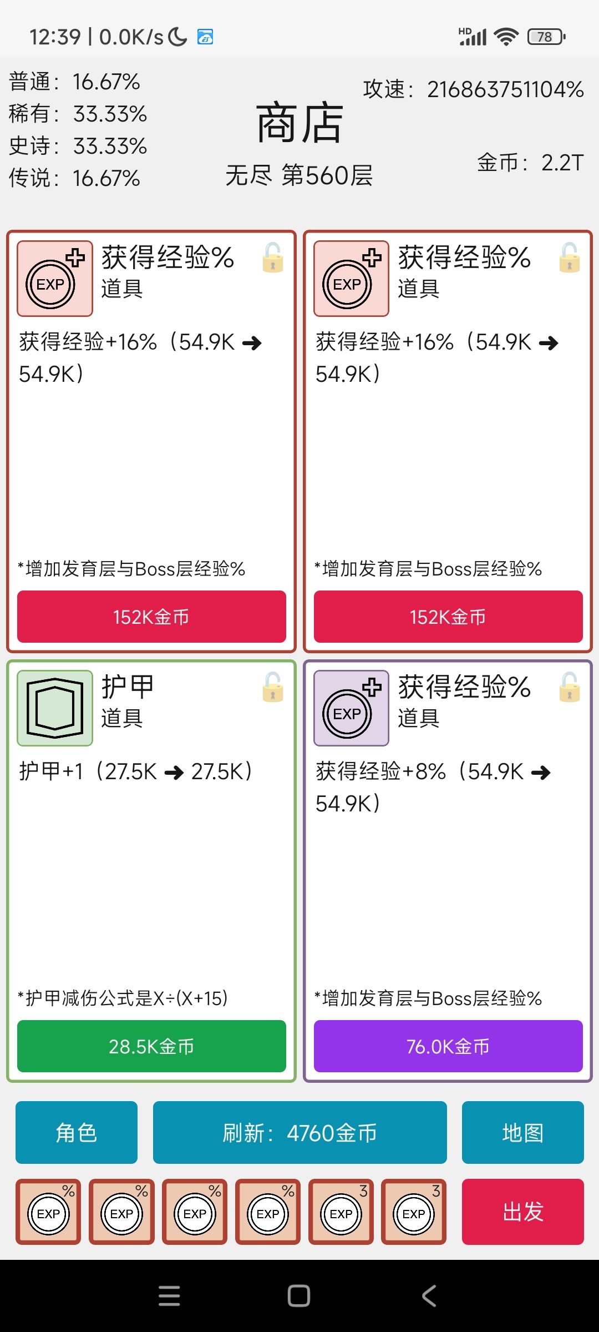Viewport: 599px width, 1332px height.
Task: Open the 角色 character screen
Action: tap(77, 1132)
